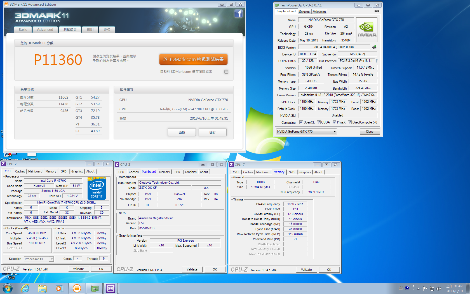Image resolution: width=470 pixels, height=294 pixels.
Task: Toggle automatic save results to 3DMark.com checkbox
Action: pos(226,72)
